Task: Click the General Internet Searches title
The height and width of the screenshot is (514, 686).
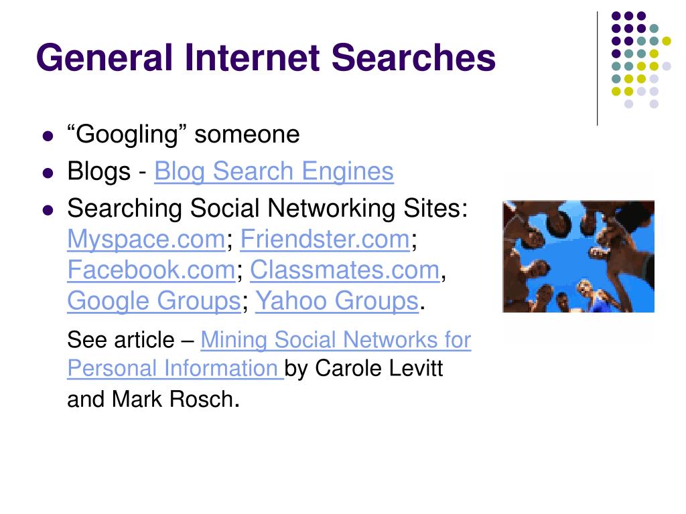Action: [x=265, y=58]
